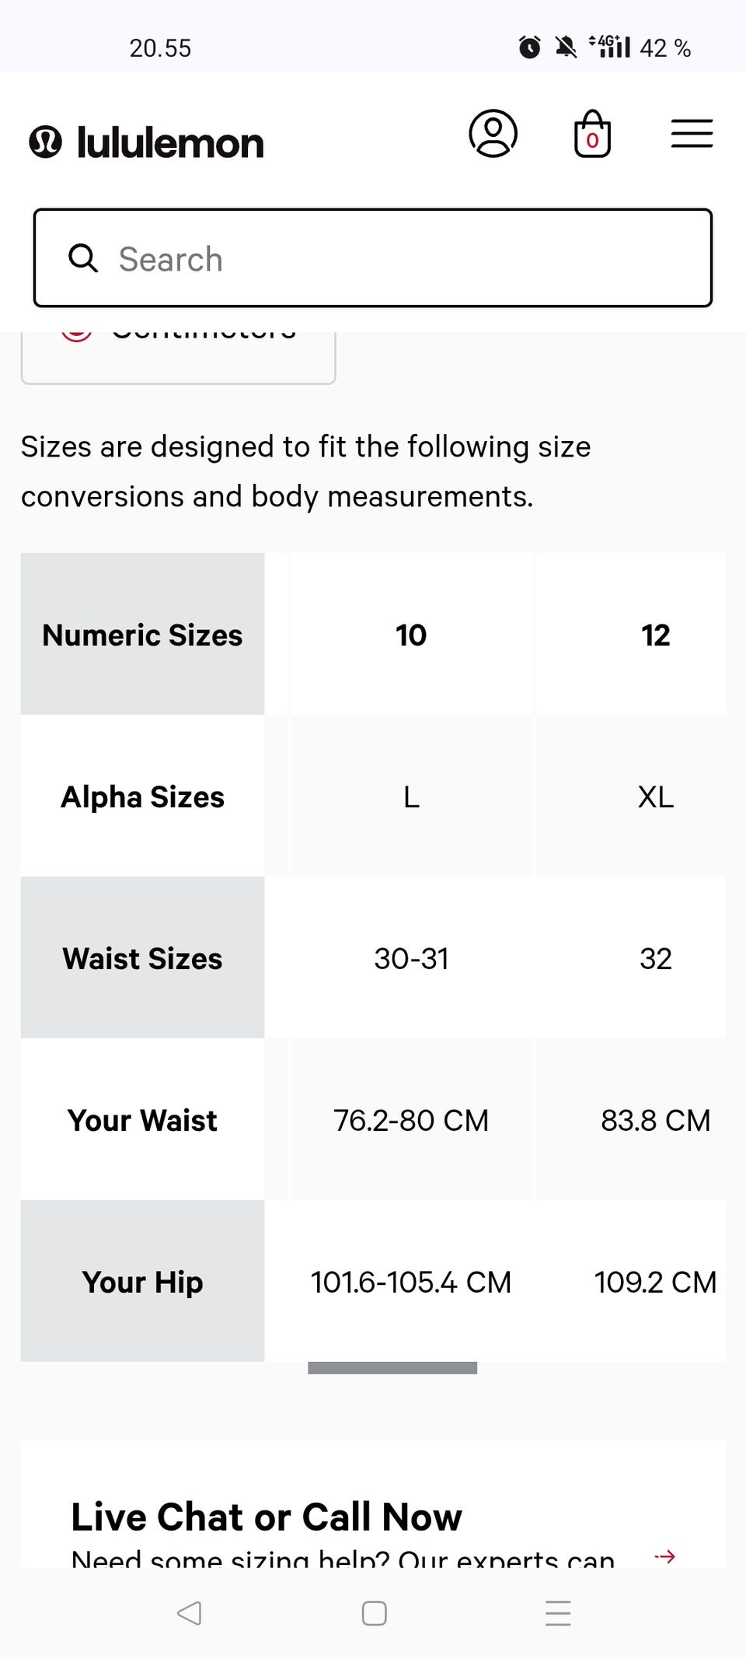Image resolution: width=746 pixels, height=1659 pixels.
Task: Select the Centimeters radio button
Action: point(77,334)
